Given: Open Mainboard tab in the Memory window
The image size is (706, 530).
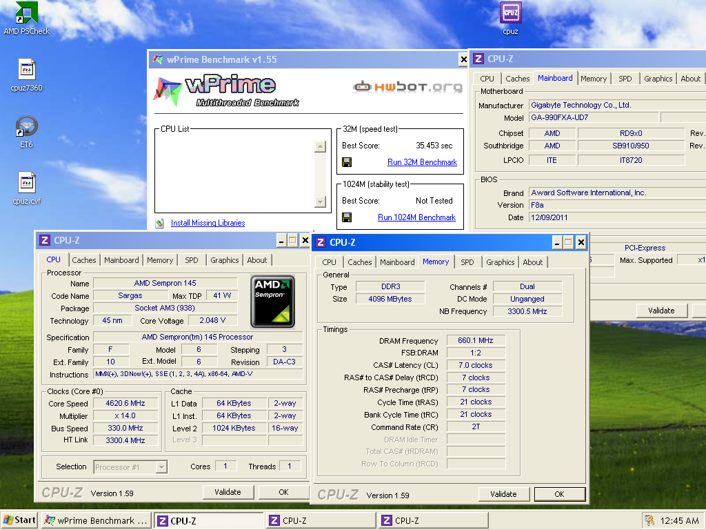Looking at the screenshot, I should click(x=396, y=262).
